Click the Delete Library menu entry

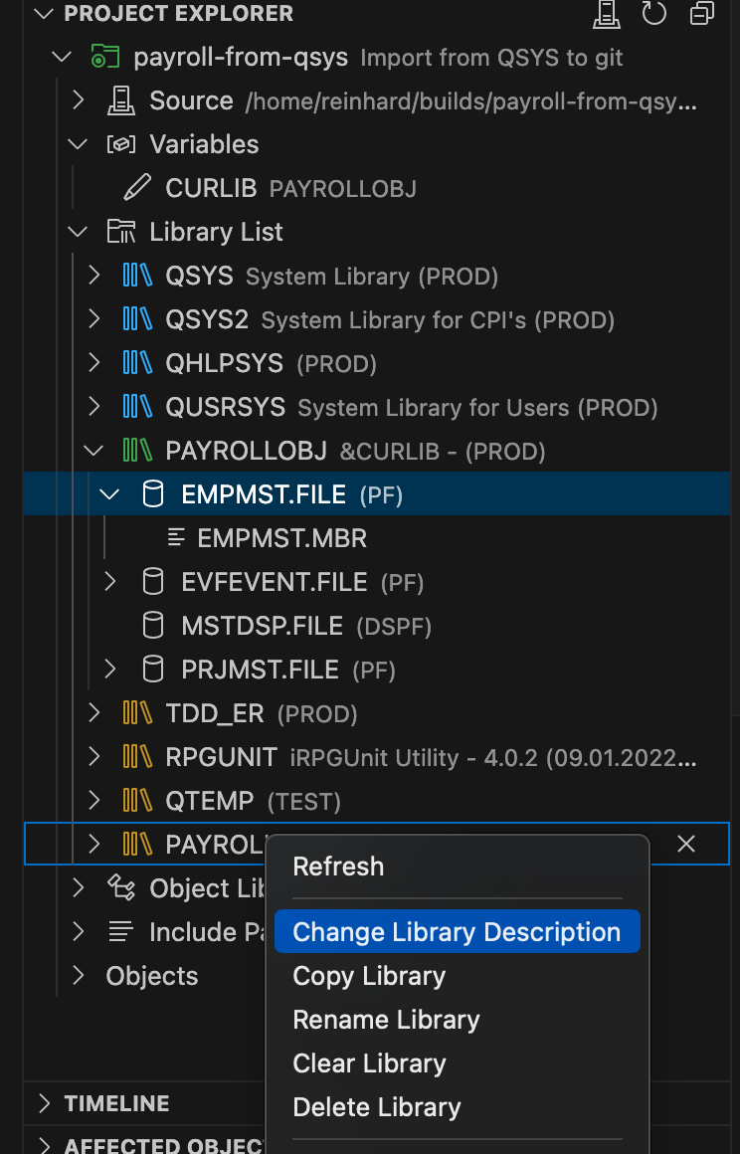click(376, 1107)
